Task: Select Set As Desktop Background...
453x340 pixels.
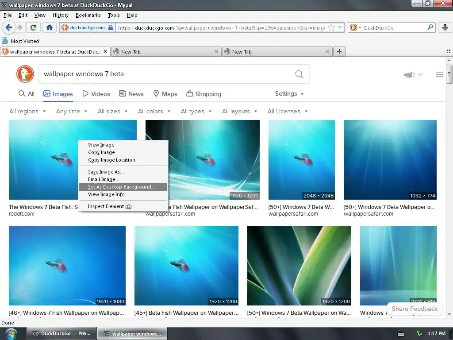Action: tap(123, 187)
